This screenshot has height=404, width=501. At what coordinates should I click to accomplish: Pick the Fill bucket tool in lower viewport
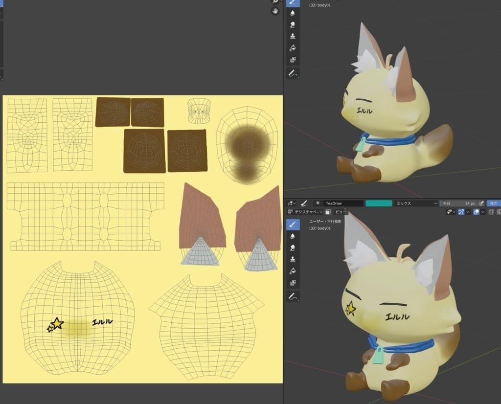point(293,271)
